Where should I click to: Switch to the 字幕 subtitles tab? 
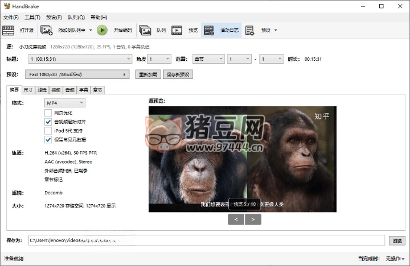click(x=84, y=90)
